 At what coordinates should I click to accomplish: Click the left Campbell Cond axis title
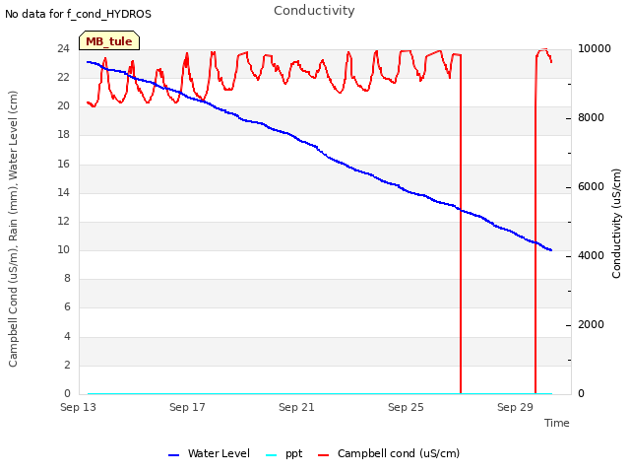point(13,229)
